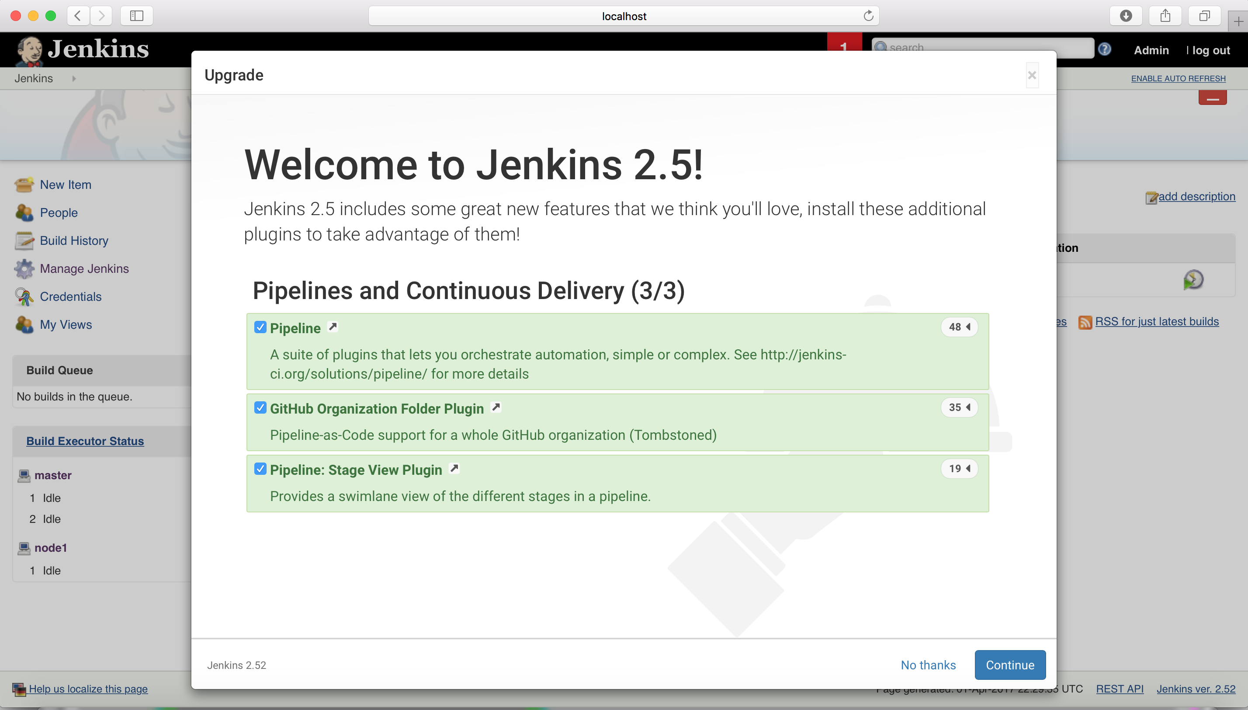Click Jenkins ver. 2.52 footer link
This screenshot has width=1248, height=710.
pyautogui.click(x=1196, y=689)
